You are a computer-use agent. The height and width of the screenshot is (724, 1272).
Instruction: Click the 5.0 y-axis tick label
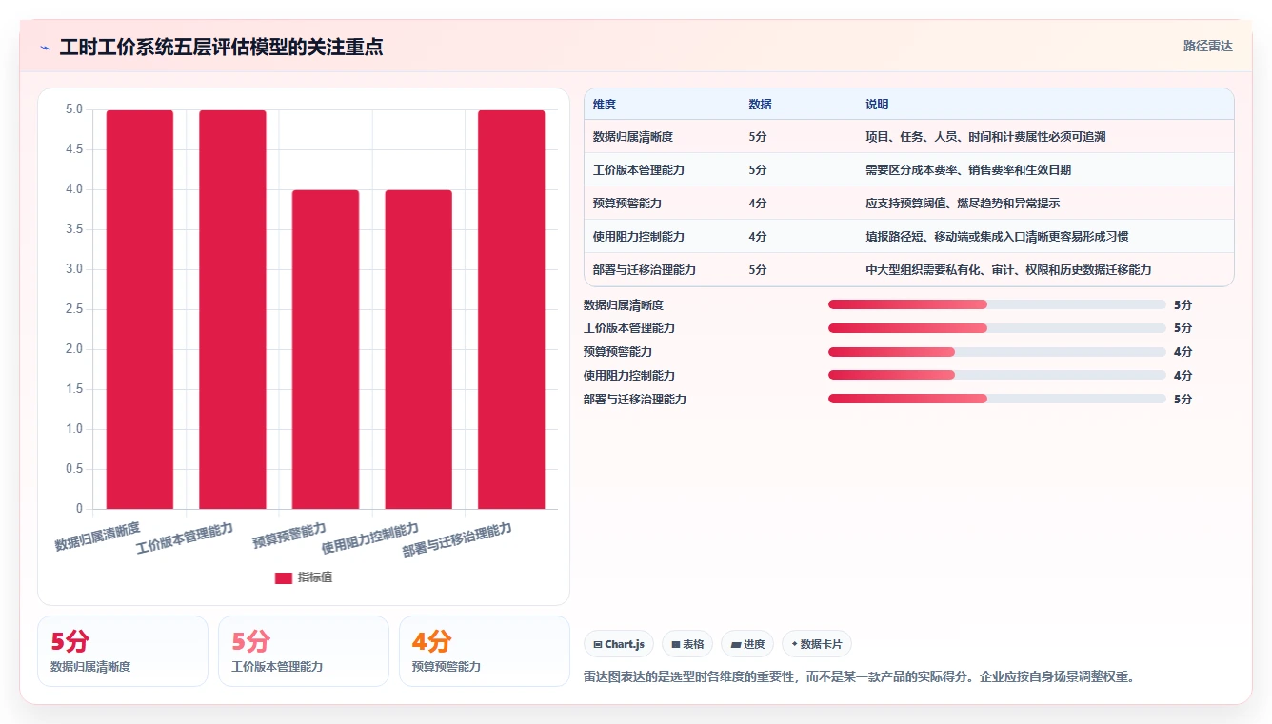click(74, 109)
